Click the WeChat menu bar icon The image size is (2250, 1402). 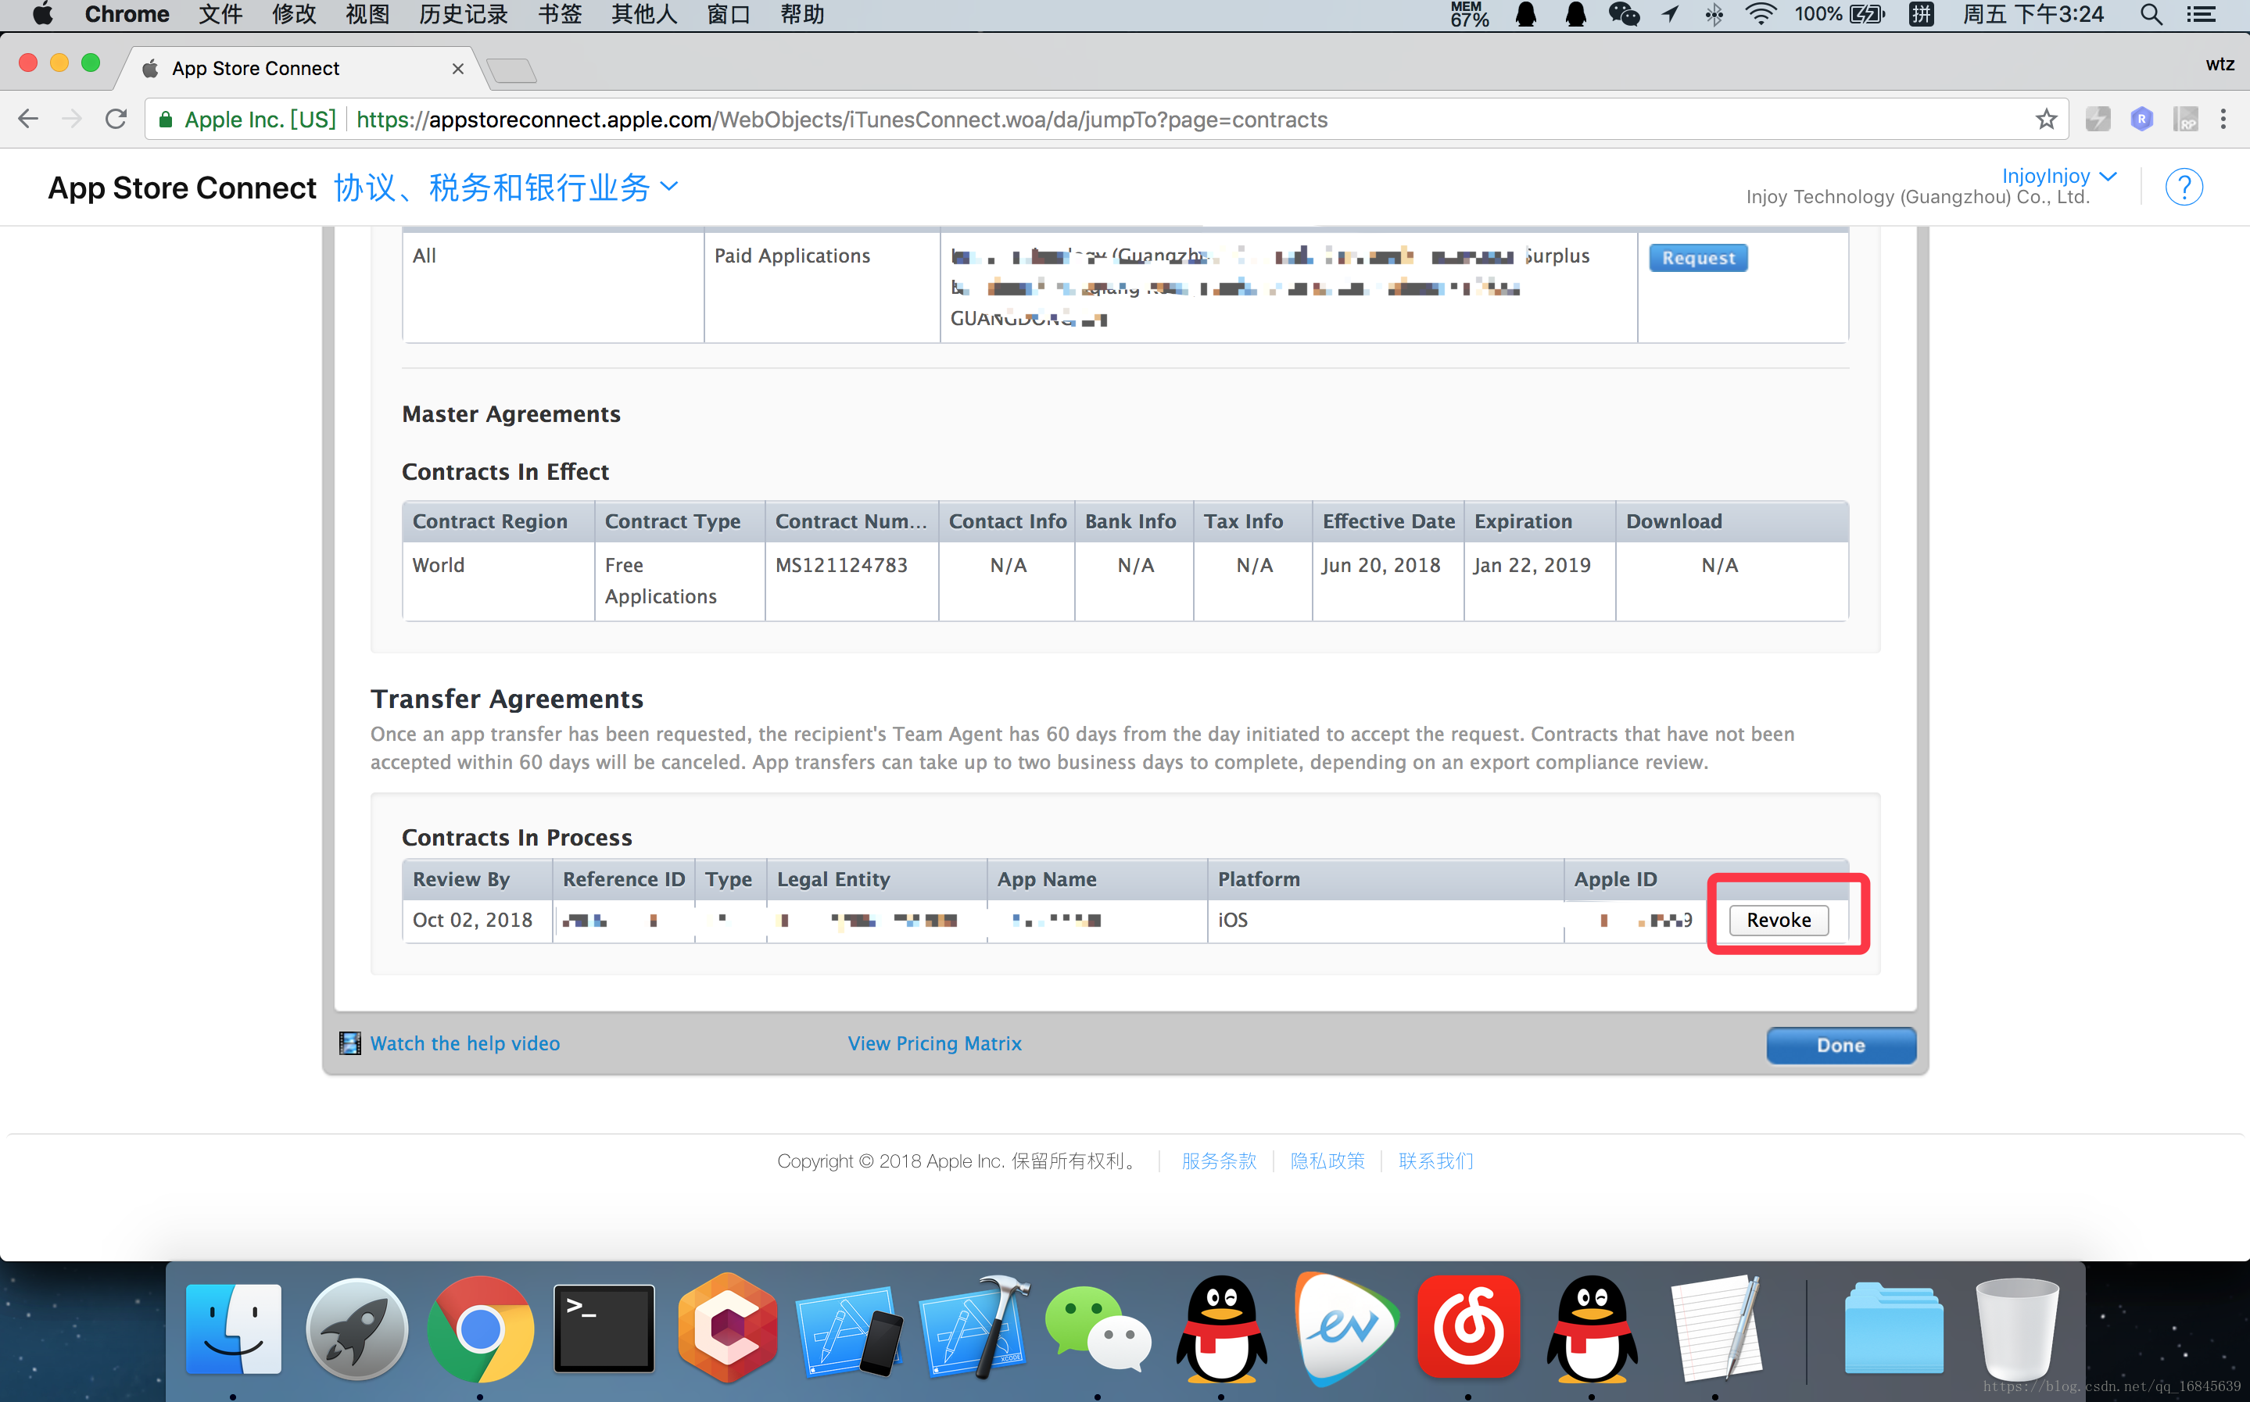1623,14
